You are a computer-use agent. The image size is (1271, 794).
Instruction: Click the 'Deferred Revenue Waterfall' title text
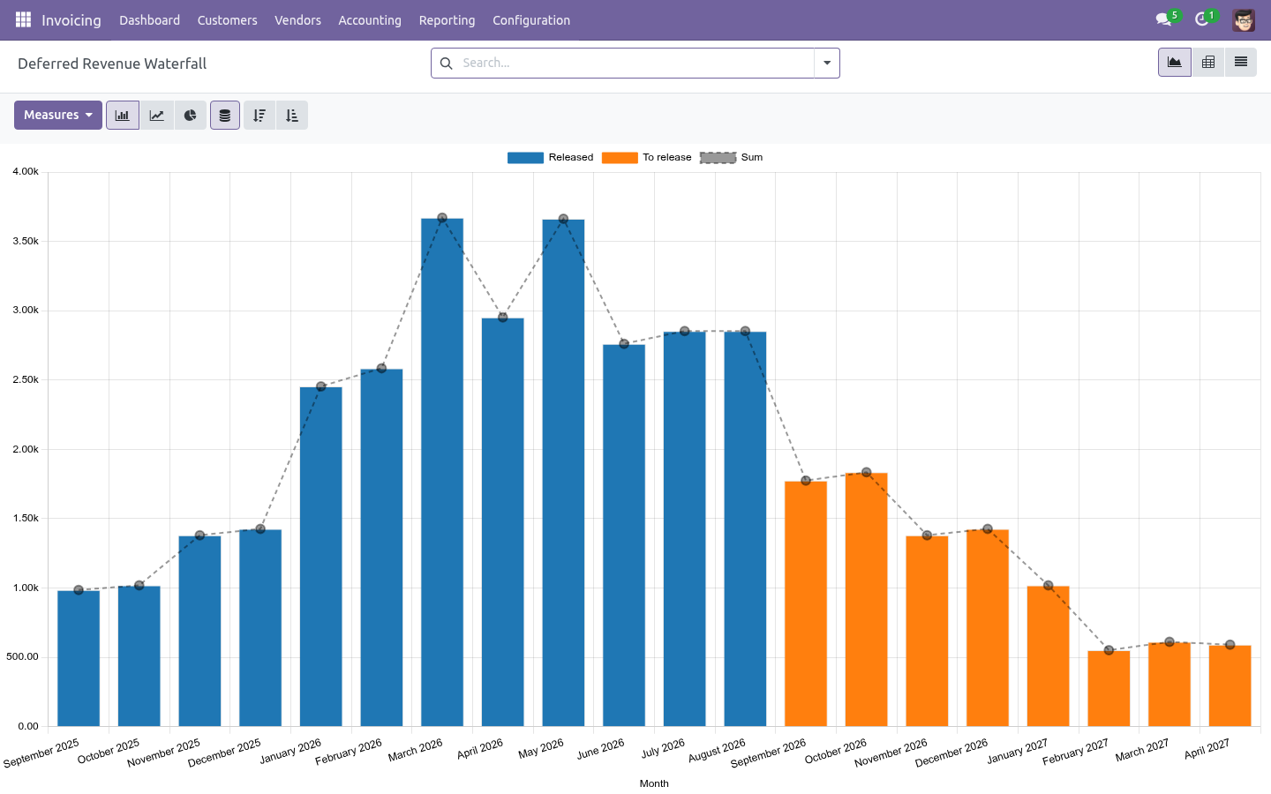(x=112, y=64)
